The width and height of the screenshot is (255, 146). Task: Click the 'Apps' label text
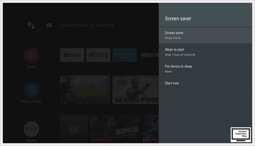click(31, 67)
